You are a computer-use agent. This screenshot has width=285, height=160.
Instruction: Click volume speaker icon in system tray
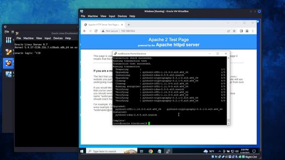(x=237, y=151)
